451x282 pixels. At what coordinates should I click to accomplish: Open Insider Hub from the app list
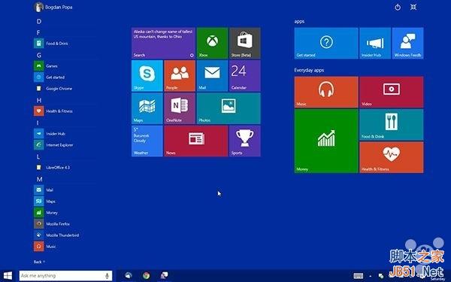pyautogui.click(x=50, y=134)
